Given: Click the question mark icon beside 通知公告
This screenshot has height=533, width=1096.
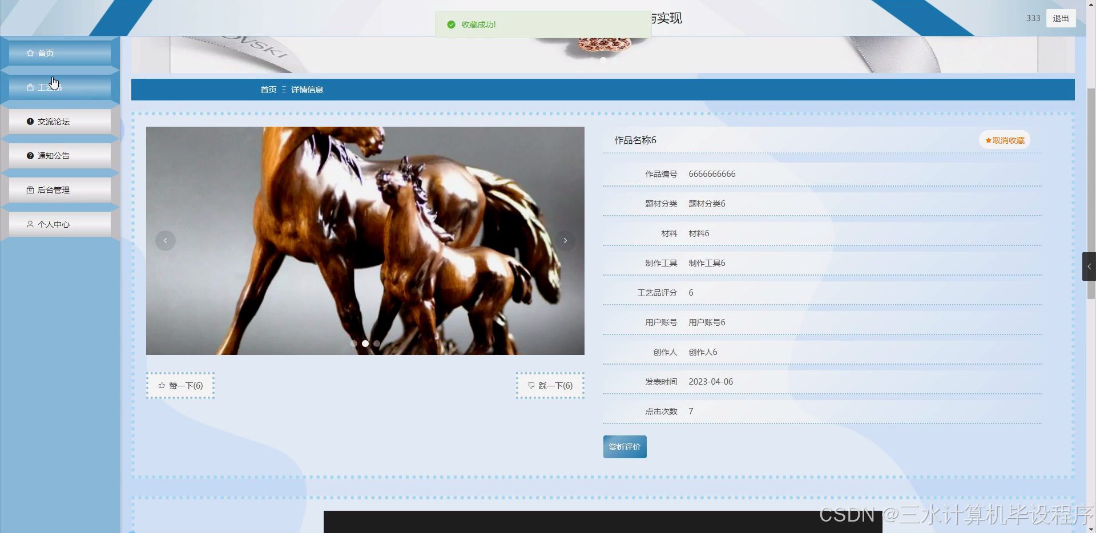Looking at the screenshot, I should pyautogui.click(x=30, y=155).
